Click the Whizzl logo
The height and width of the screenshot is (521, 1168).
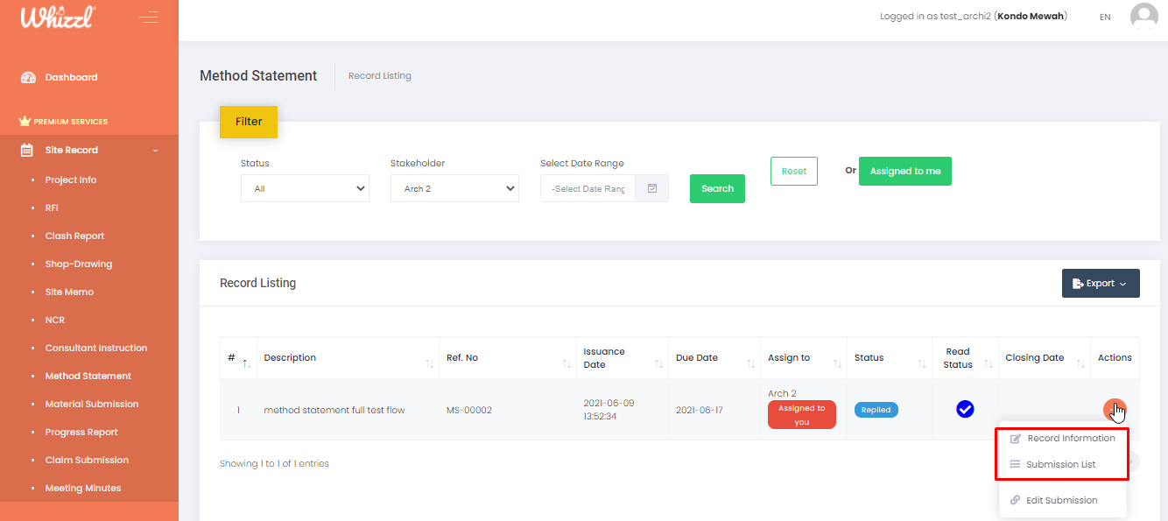[58, 18]
